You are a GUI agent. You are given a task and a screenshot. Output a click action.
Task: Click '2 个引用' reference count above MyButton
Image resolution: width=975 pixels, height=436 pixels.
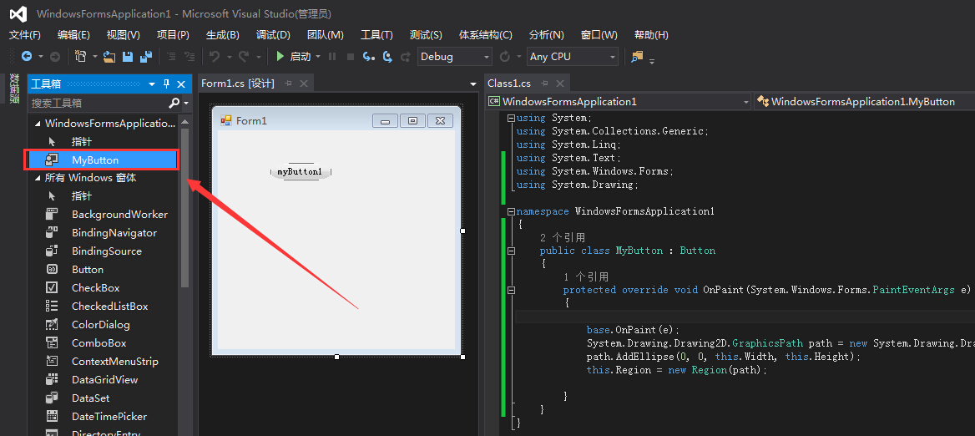tap(563, 237)
